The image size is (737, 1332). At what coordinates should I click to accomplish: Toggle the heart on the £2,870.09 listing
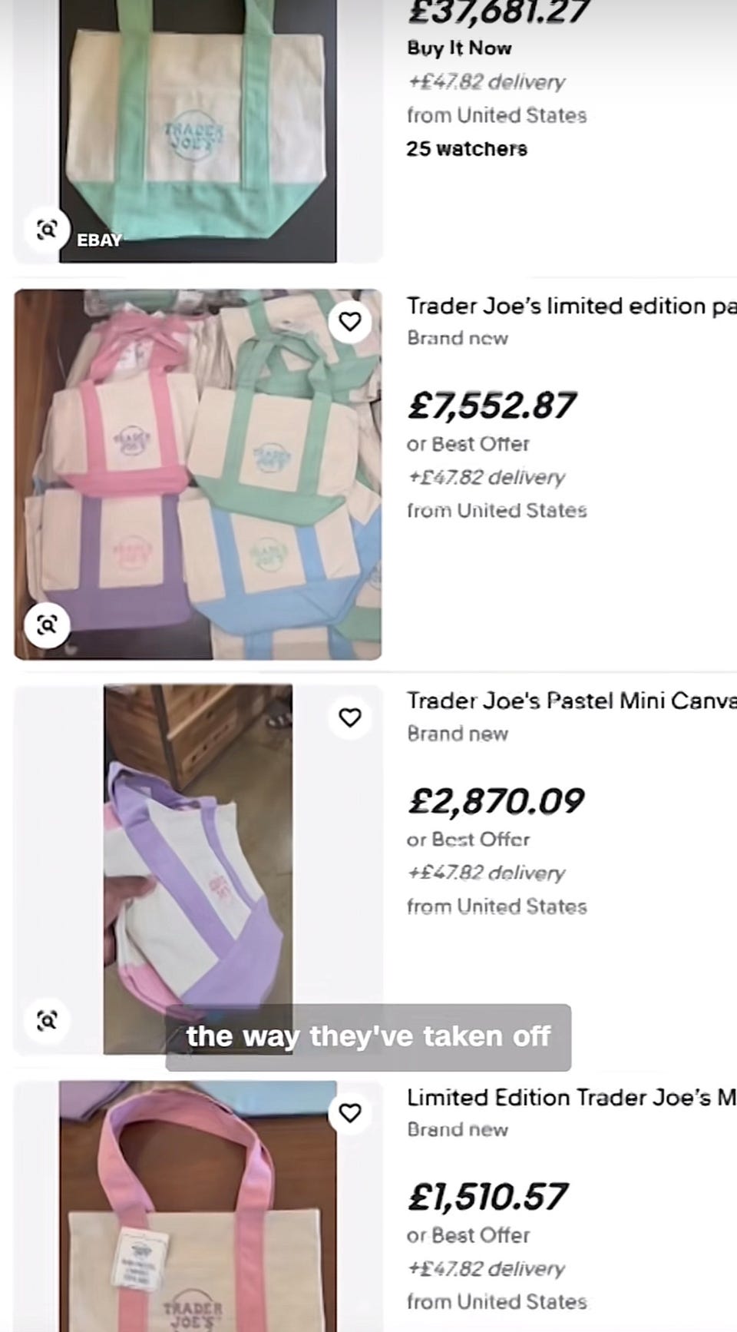coord(350,717)
